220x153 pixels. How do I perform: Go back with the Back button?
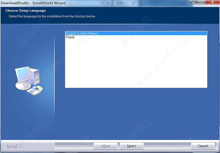tap(106, 146)
